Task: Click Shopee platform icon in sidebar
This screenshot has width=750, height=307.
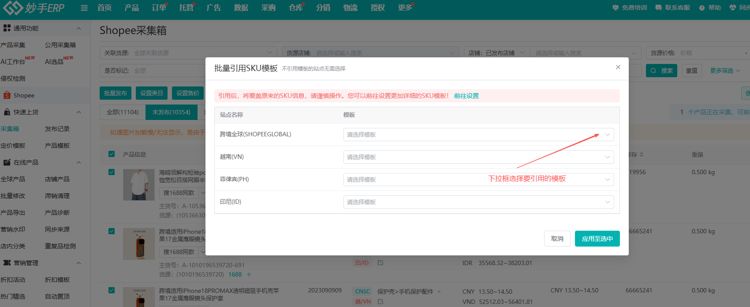Action: point(7,95)
